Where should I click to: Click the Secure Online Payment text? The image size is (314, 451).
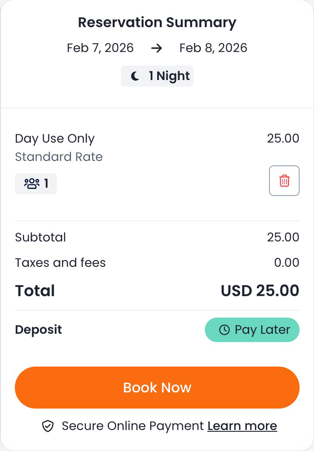(133, 426)
